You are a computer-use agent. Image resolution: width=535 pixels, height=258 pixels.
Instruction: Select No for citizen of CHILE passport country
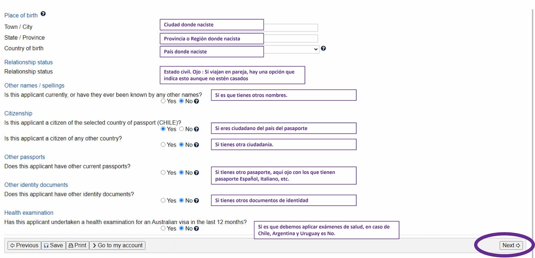[181, 129]
